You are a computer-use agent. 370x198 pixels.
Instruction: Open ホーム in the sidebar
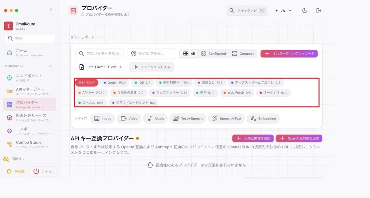30,52
